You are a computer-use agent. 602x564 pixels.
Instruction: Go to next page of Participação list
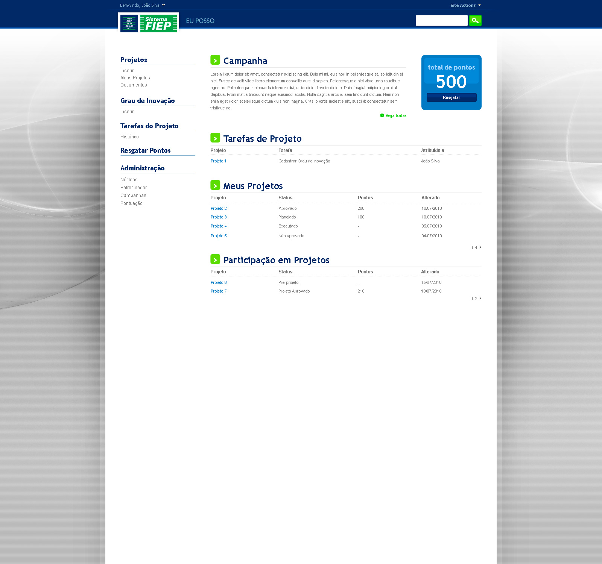(x=480, y=299)
